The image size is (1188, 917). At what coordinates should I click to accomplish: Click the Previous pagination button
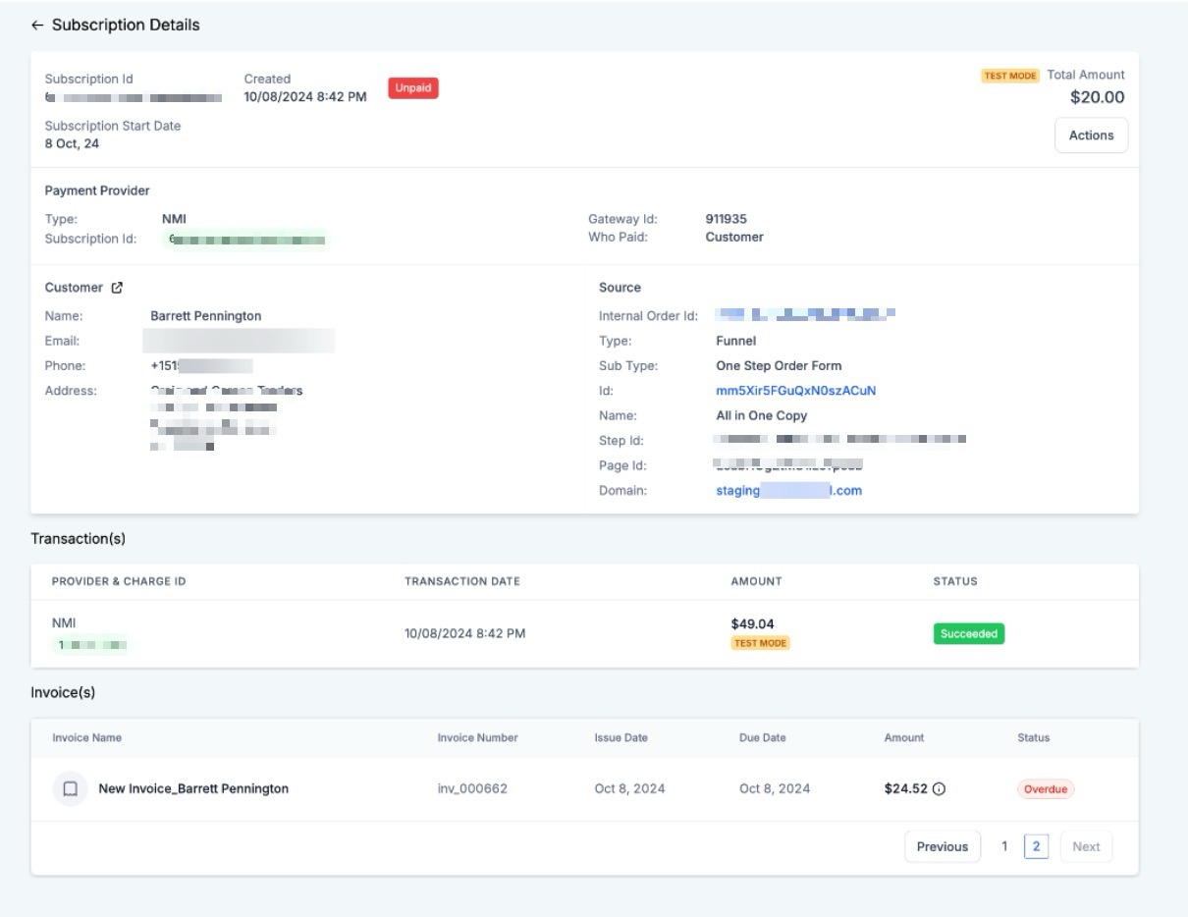(942, 846)
